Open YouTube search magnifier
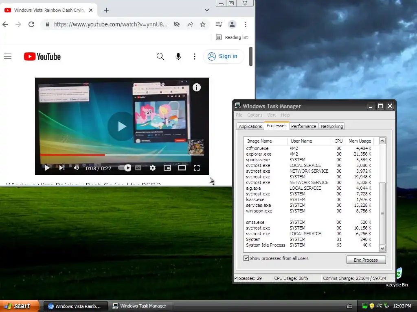Viewport: 417px width, 312px height. coord(160,56)
